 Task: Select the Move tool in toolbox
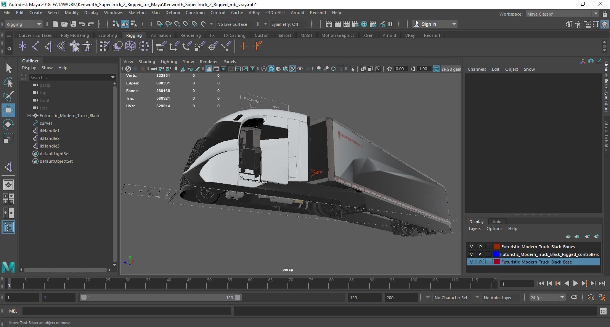coord(8,110)
